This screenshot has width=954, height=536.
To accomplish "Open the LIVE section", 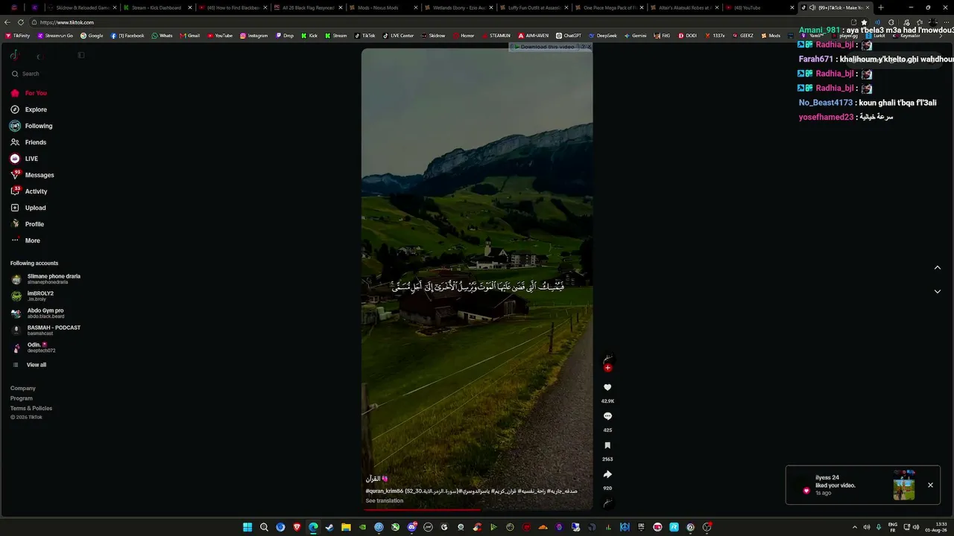I will tap(25, 159).
